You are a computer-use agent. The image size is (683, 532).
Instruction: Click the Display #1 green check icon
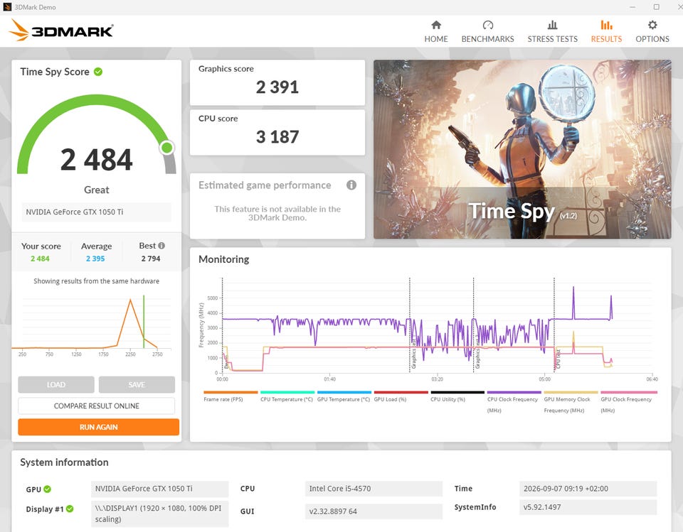tap(70, 509)
